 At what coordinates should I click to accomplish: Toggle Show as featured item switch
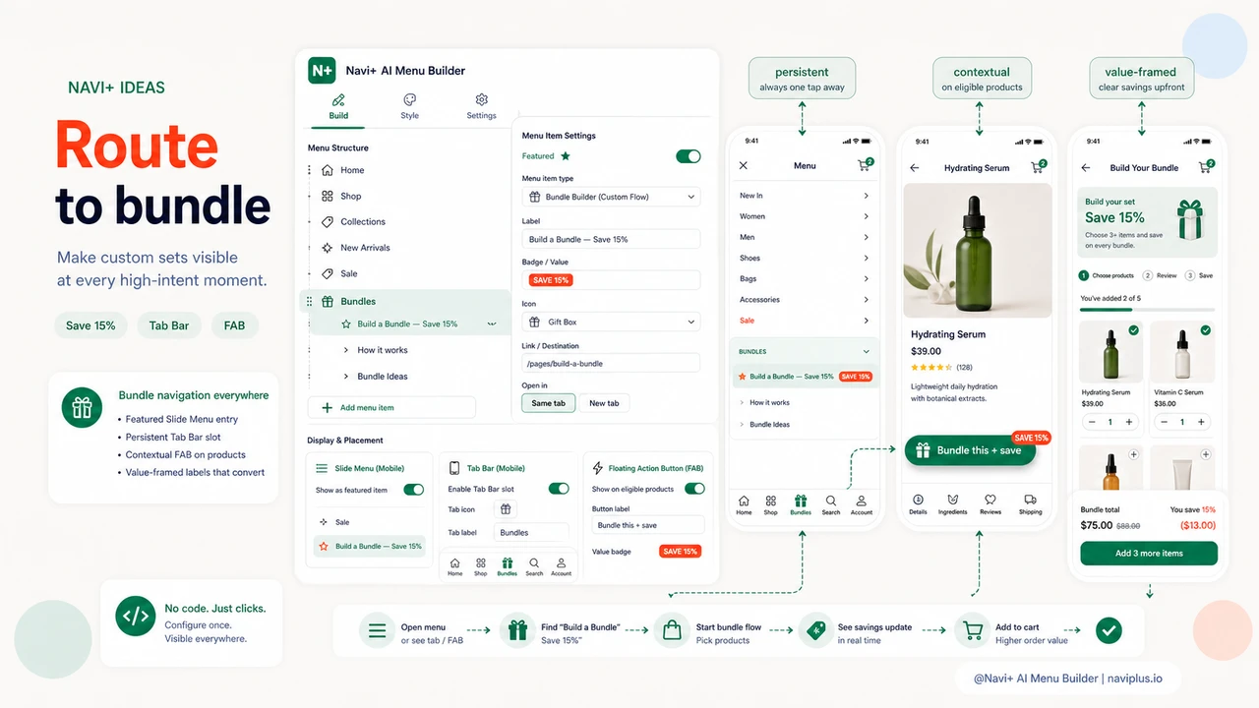414,490
